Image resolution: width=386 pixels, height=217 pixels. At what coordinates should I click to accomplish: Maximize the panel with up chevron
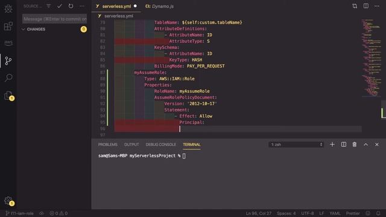tap(366, 145)
